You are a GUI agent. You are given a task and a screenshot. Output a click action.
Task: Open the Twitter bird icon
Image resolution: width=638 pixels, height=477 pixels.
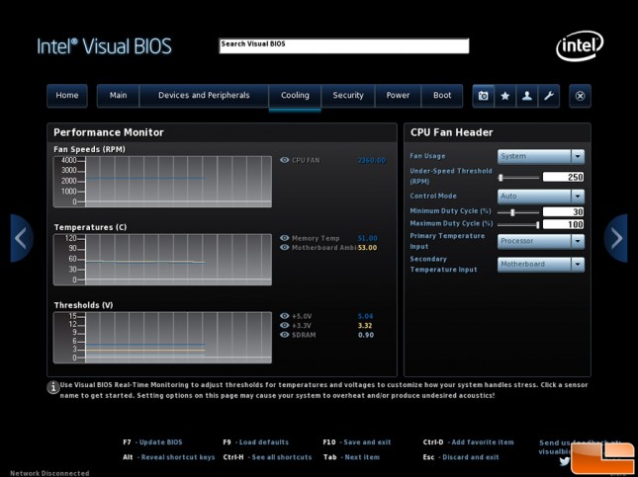(x=565, y=461)
